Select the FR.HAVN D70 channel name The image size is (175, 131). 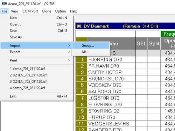tap(111, 66)
